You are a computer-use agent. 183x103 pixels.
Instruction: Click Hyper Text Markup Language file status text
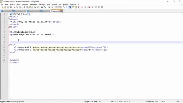(12, 102)
